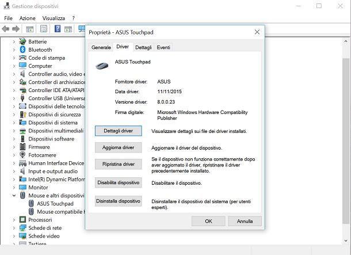Screen dimensions: 351x255
Task: Select the Intel(R) Dynamic Platform tree item
Action: pos(56,180)
